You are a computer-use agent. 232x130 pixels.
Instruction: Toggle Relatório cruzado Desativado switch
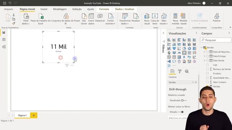[184, 100]
